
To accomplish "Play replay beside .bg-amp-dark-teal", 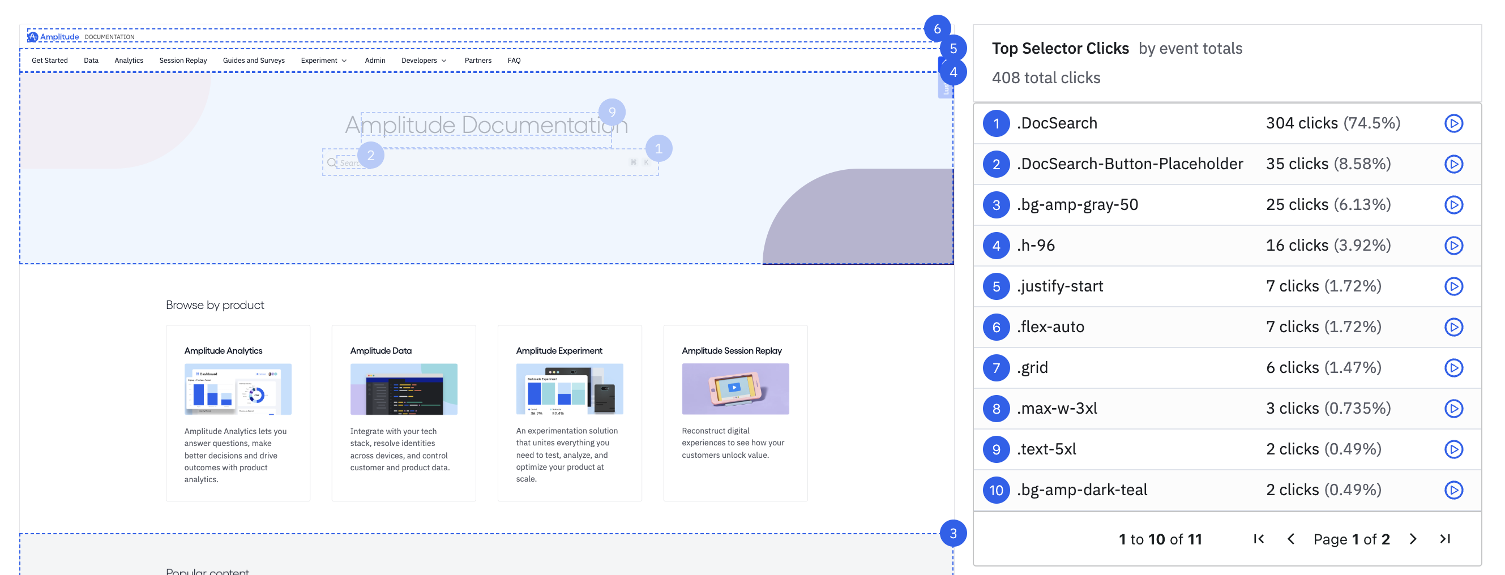I will click(1454, 490).
